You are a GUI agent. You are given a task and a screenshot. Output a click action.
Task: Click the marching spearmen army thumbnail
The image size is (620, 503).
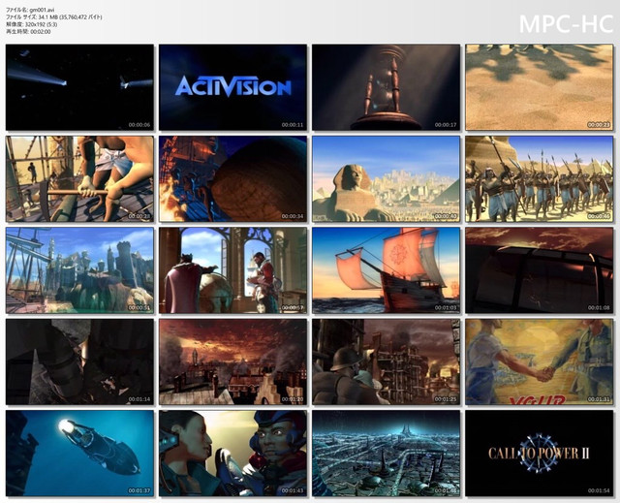point(540,178)
